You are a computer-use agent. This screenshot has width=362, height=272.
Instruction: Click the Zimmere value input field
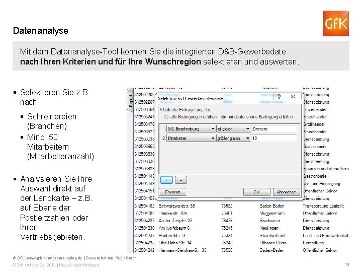pyautogui.click(x=274, y=129)
